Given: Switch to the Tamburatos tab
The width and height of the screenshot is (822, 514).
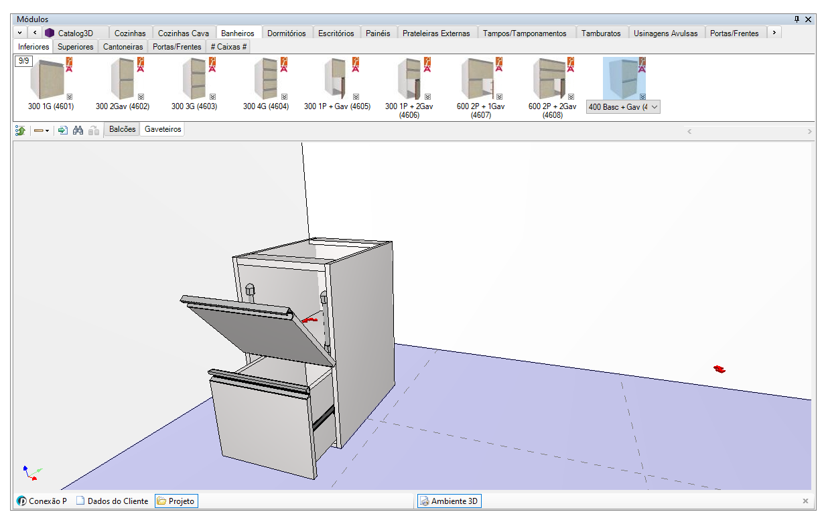Looking at the screenshot, I should [x=601, y=33].
